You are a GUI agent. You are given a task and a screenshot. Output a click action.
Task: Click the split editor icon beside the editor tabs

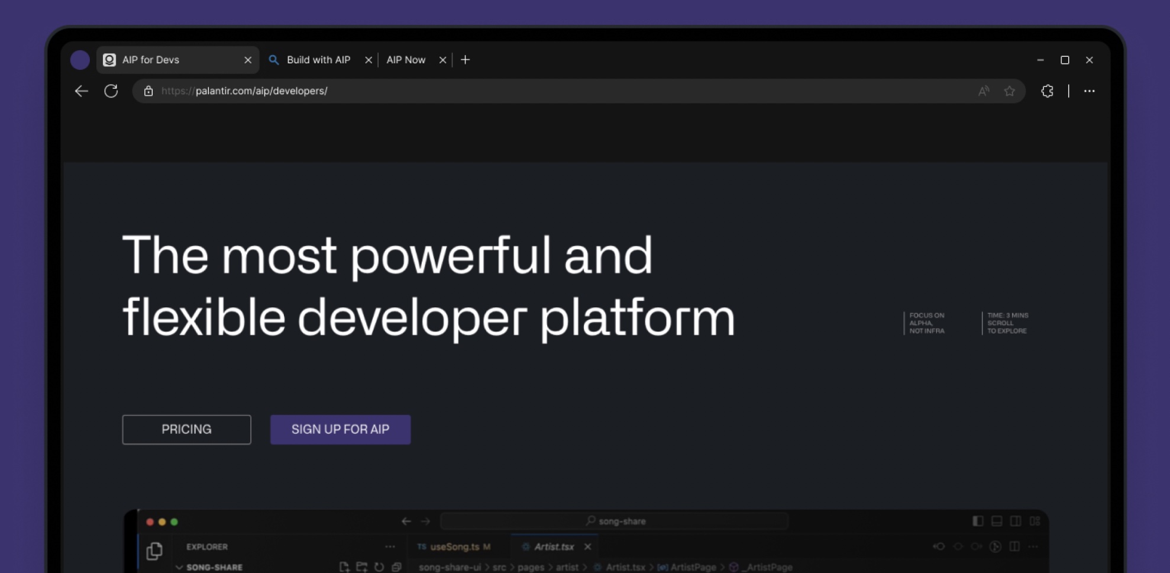tap(1014, 547)
